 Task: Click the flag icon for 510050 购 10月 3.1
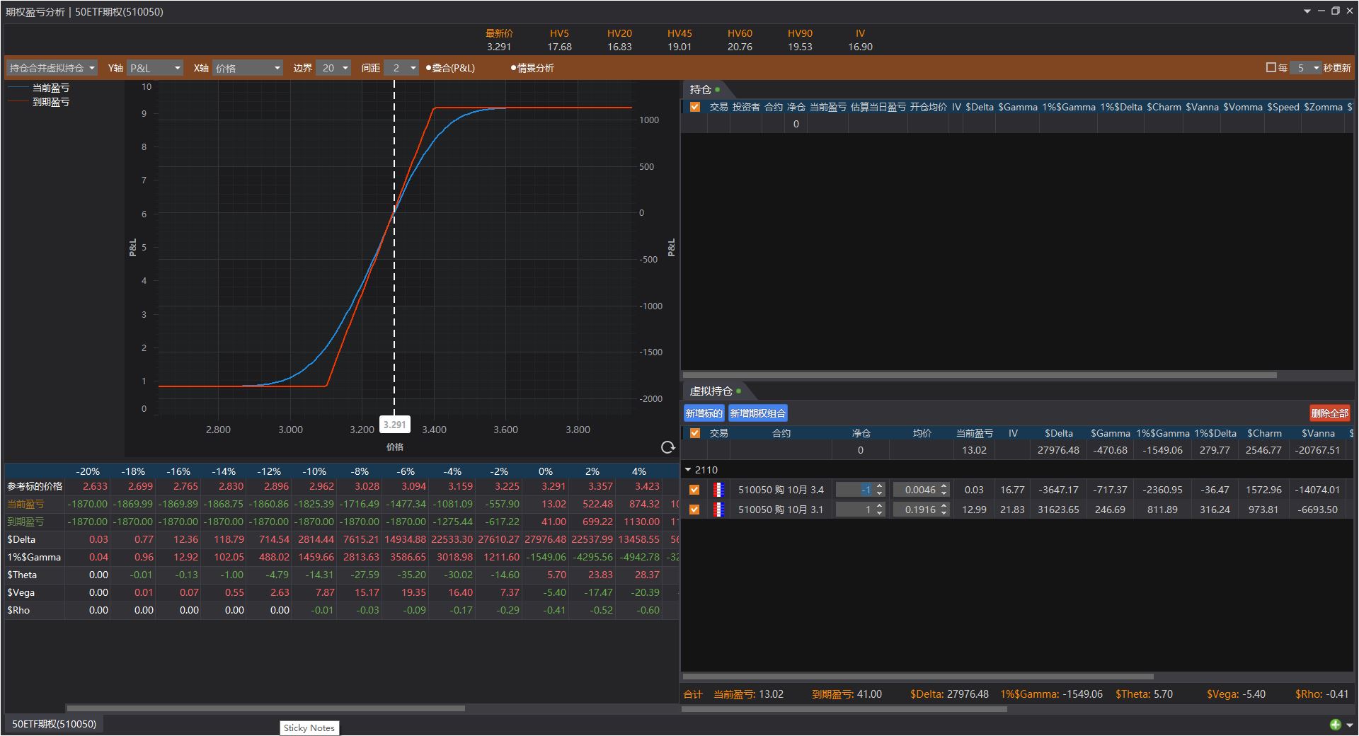coord(718,510)
